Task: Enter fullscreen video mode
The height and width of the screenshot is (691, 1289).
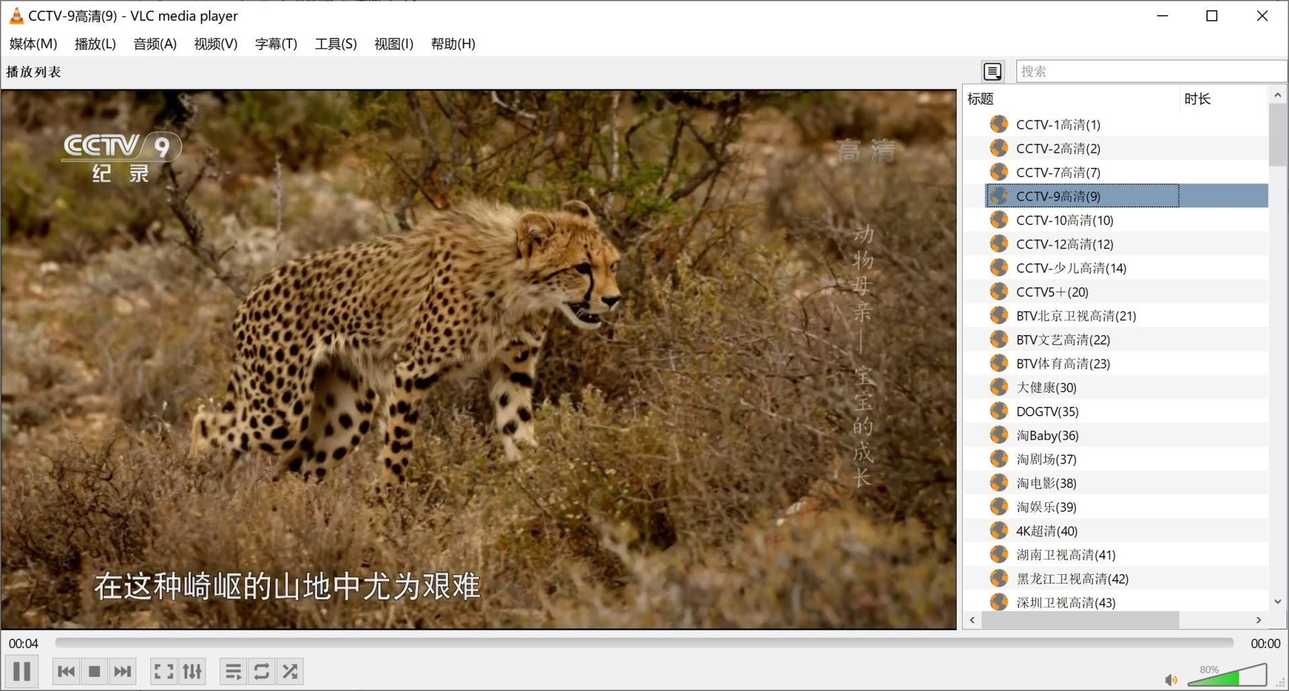Action: (x=164, y=671)
